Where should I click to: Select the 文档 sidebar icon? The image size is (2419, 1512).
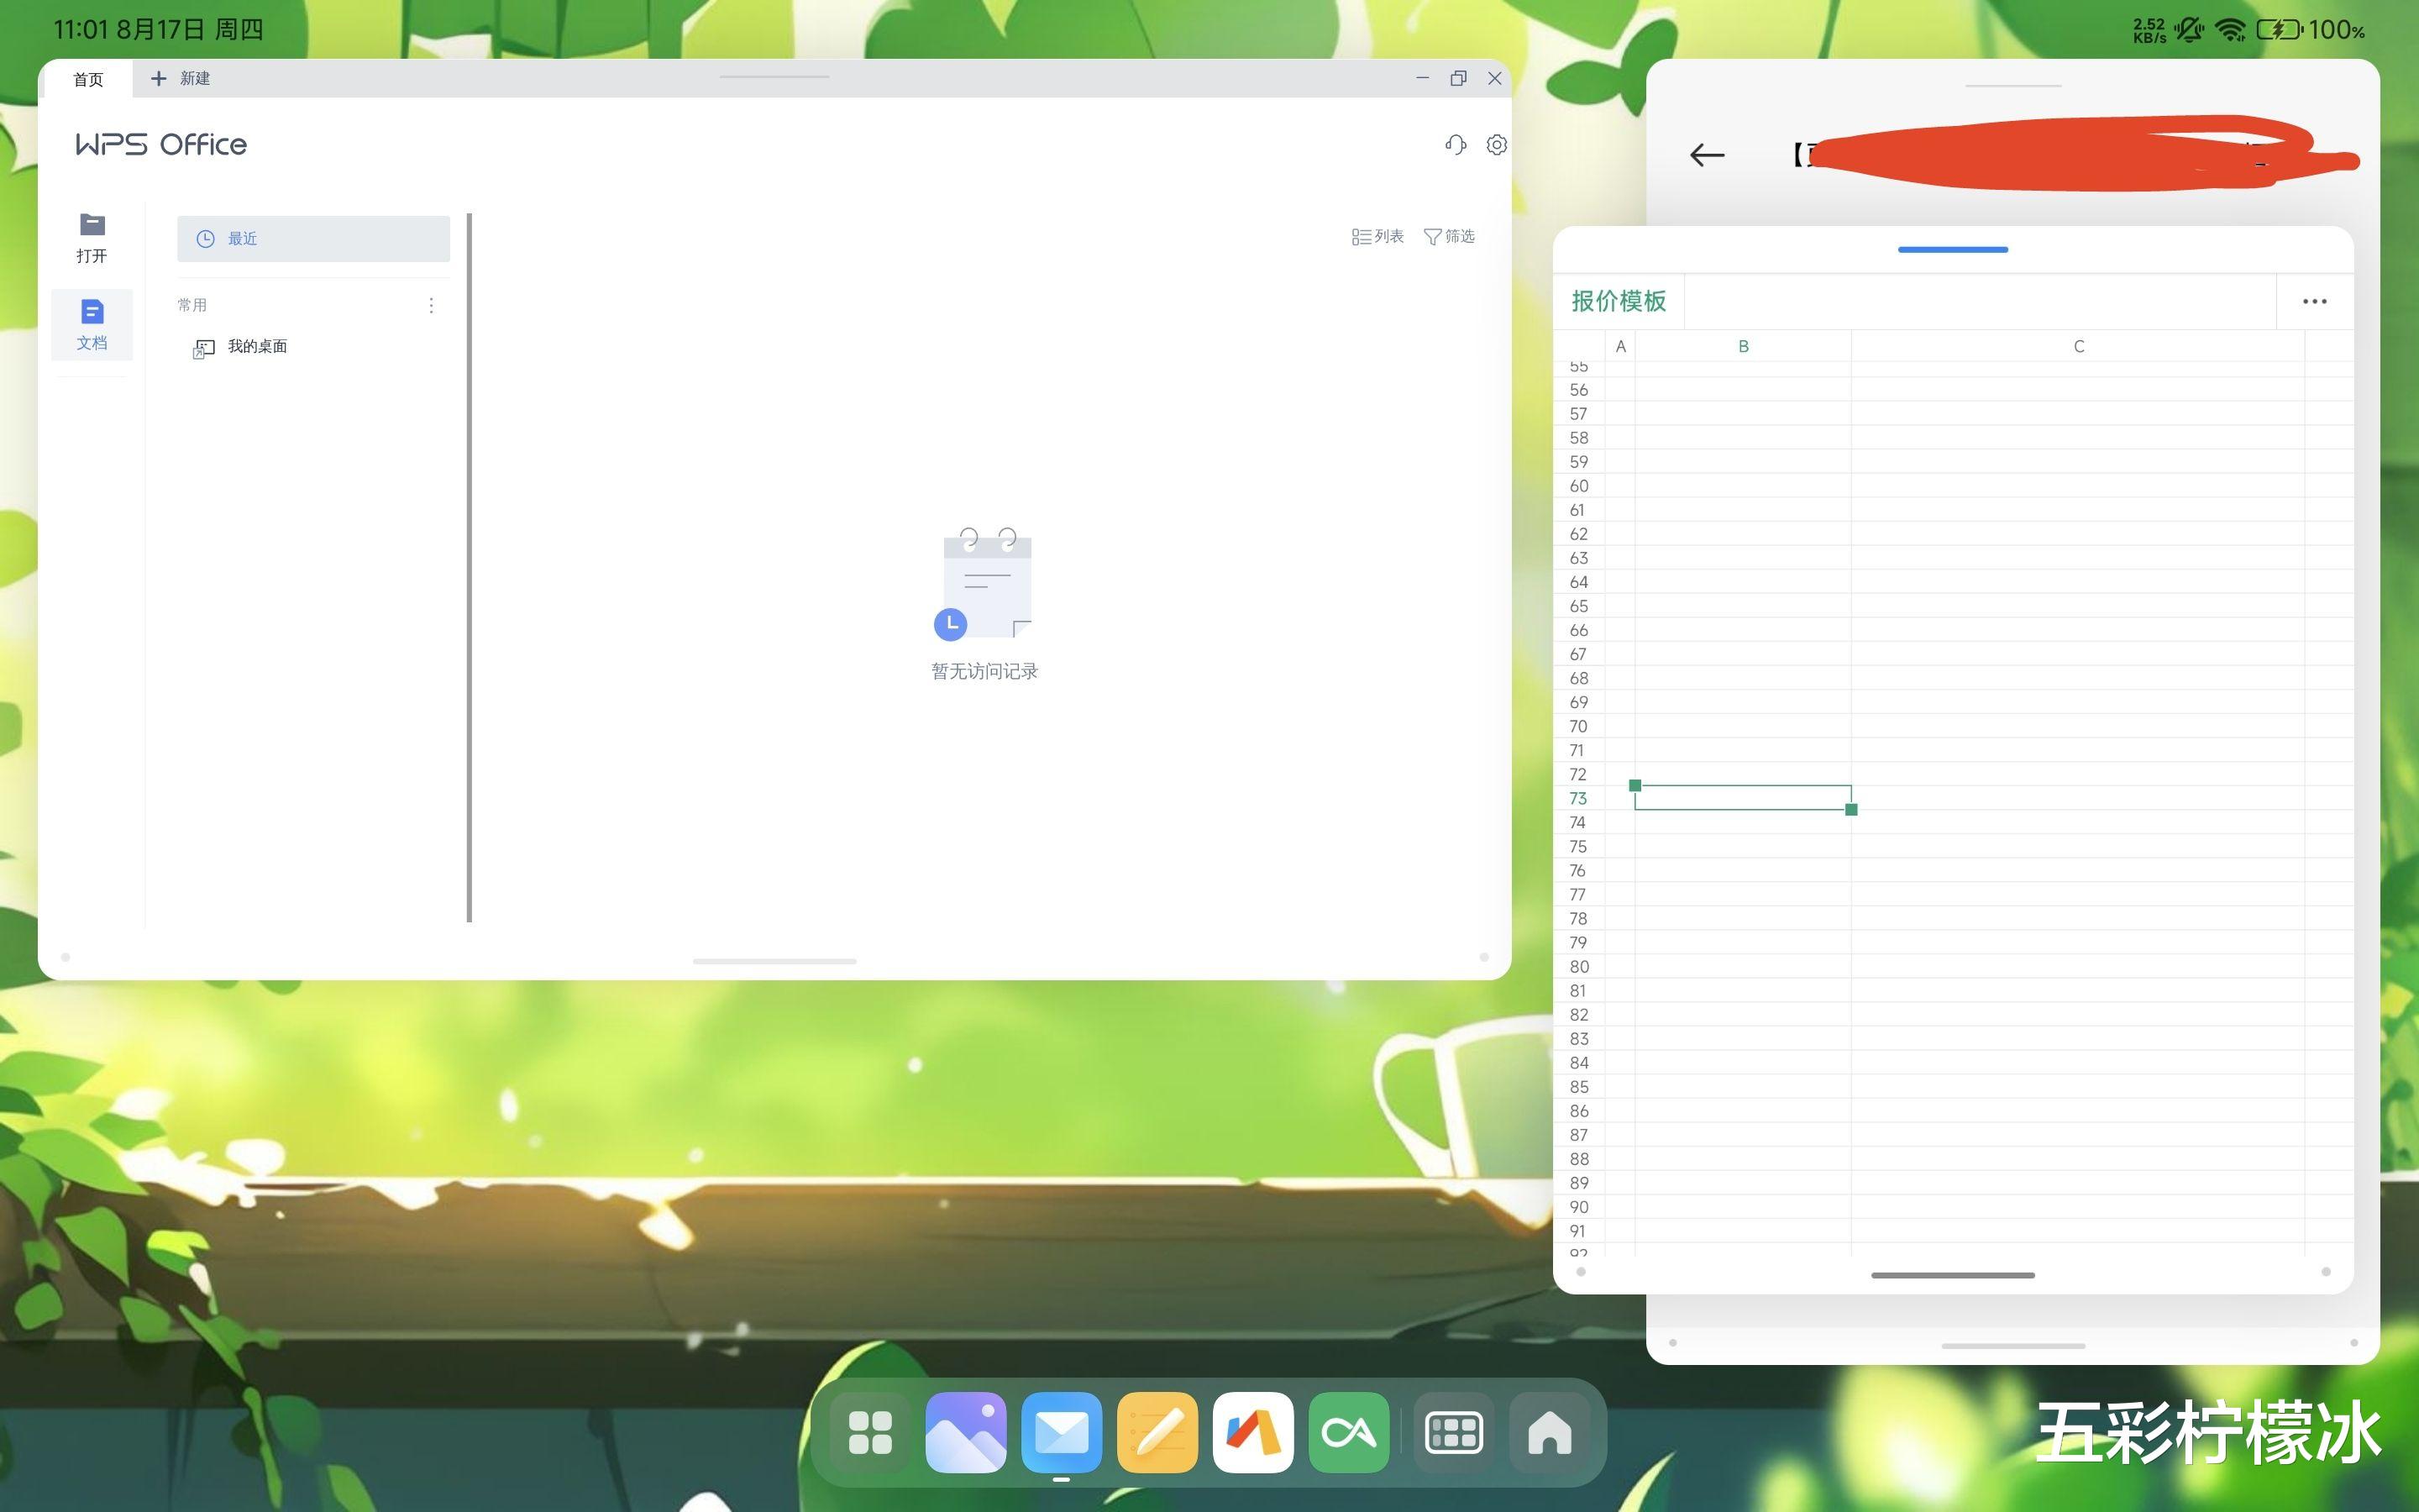tap(92, 324)
